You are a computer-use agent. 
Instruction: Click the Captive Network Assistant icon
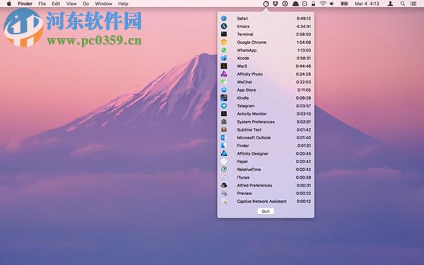tap(224, 201)
